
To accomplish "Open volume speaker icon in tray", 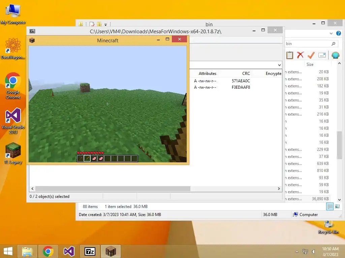I will tap(314, 251).
